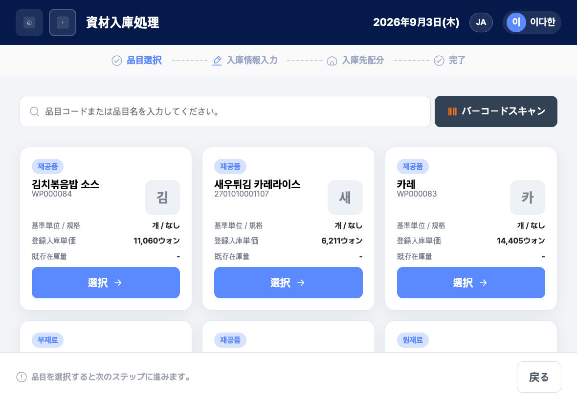The width and height of the screenshot is (577, 401).
Task: Select the 完了 step
Action: coord(450,60)
